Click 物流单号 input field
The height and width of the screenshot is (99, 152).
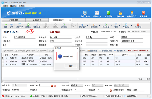point(50,90)
